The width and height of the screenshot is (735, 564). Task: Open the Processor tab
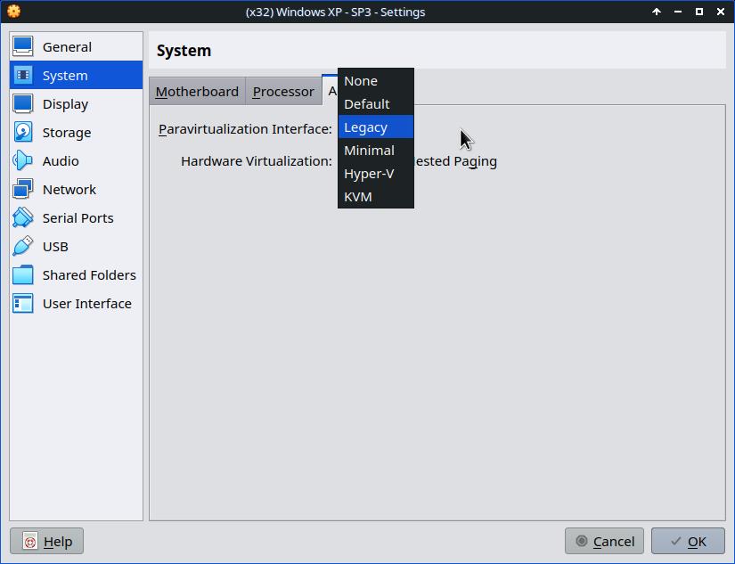pyautogui.click(x=283, y=92)
